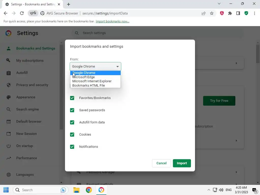Click the AVG Secure Browser shield icon
The width and height of the screenshot is (260, 195).
(42, 13)
